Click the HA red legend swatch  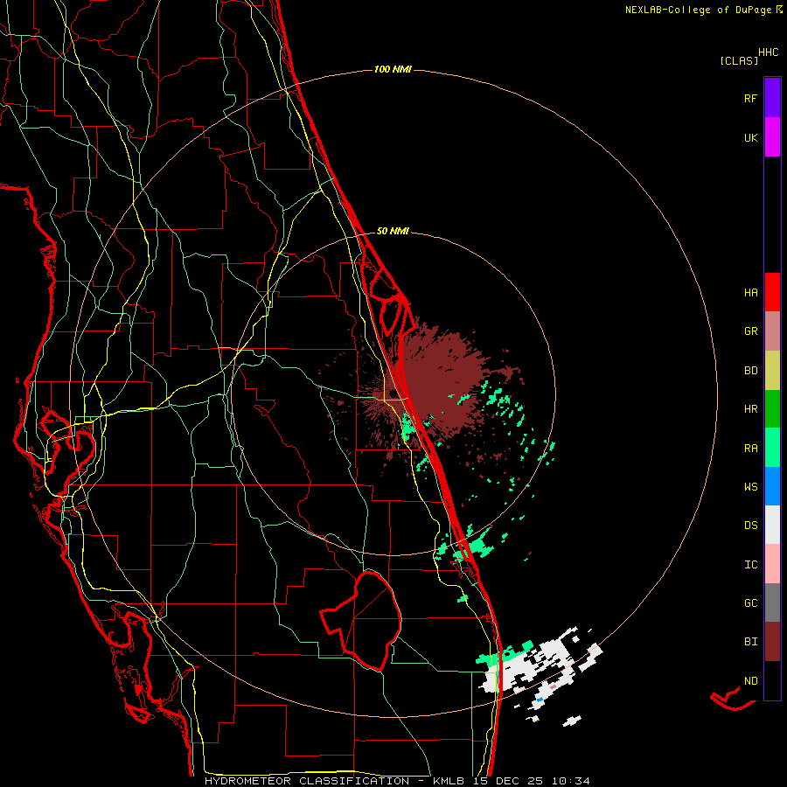772,292
